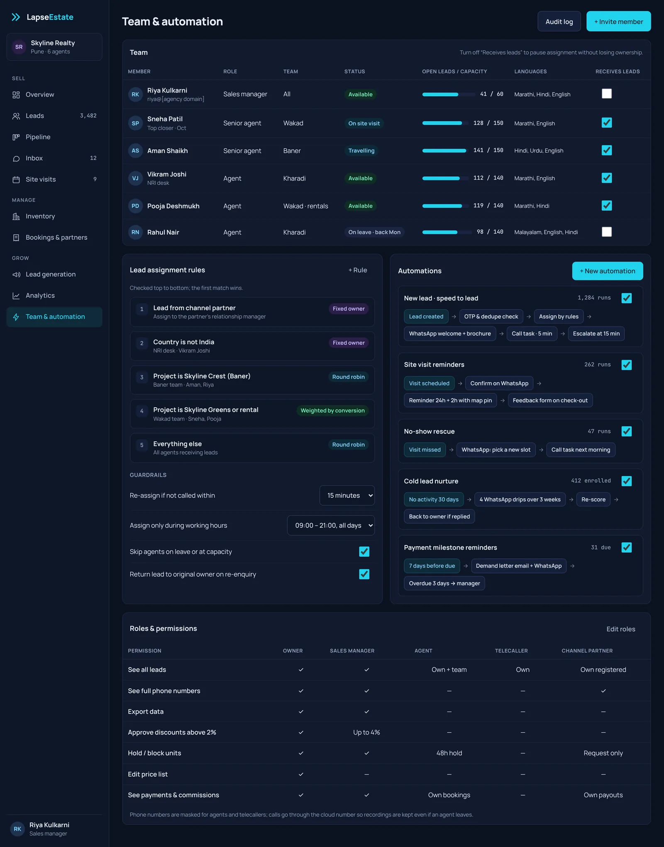Click the Leads people icon
Viewport: 664px width, 847px height.
pyautogui.click(x=16, y=116)
